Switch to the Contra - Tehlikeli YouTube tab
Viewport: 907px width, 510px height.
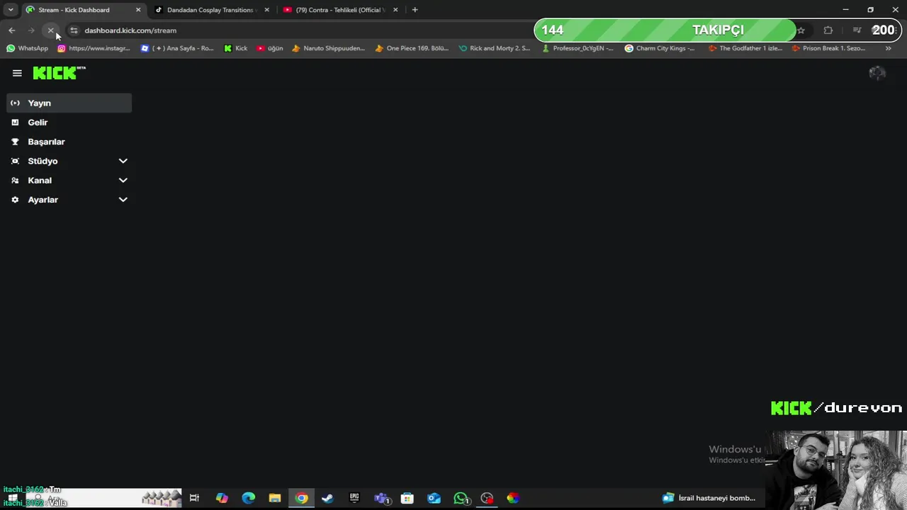tap(339, 10)
